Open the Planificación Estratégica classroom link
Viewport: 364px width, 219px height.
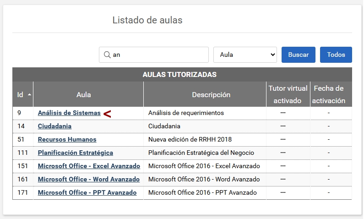(x=75, y=153)
